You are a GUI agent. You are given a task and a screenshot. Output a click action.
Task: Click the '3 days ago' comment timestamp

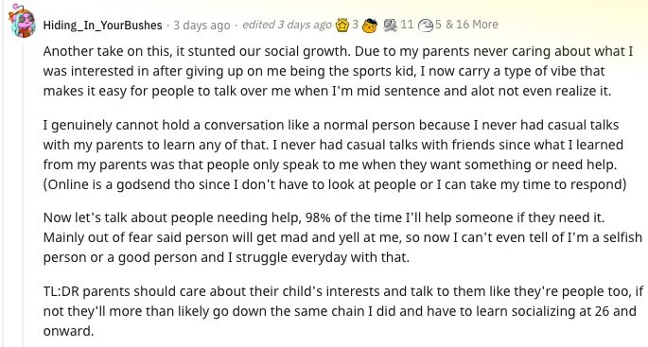201,26
